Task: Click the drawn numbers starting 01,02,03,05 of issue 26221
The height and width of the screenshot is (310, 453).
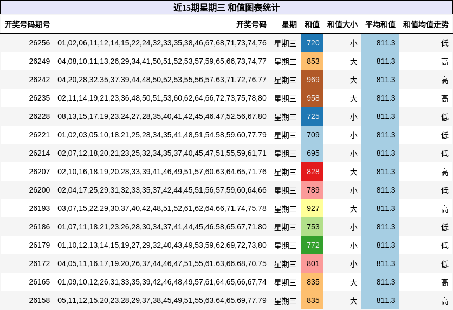Action: tap(162, 135)
